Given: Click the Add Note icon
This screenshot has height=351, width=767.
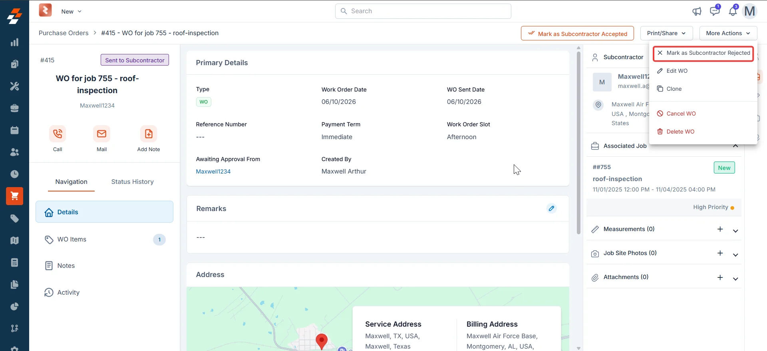Looking at the screenshot, I should click(149, 134).
